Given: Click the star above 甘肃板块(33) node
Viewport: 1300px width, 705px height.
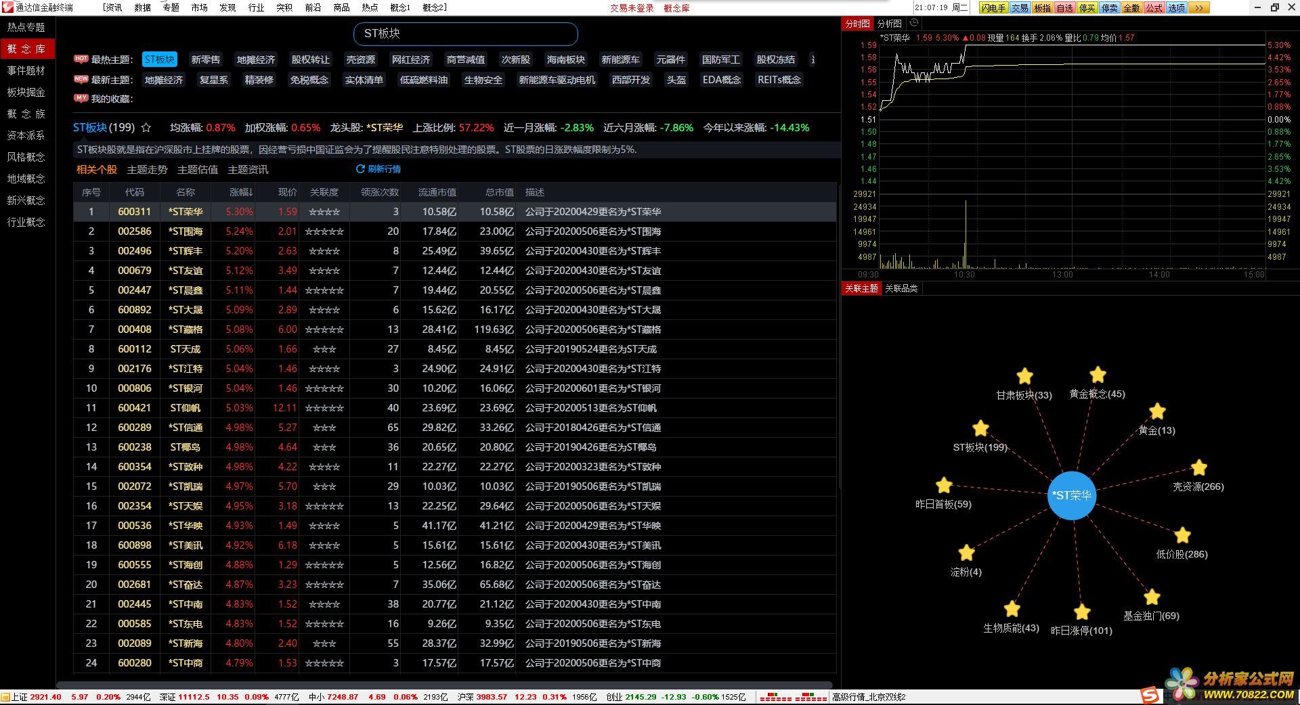Looking at the screenshot, I should click(1025, 376).
